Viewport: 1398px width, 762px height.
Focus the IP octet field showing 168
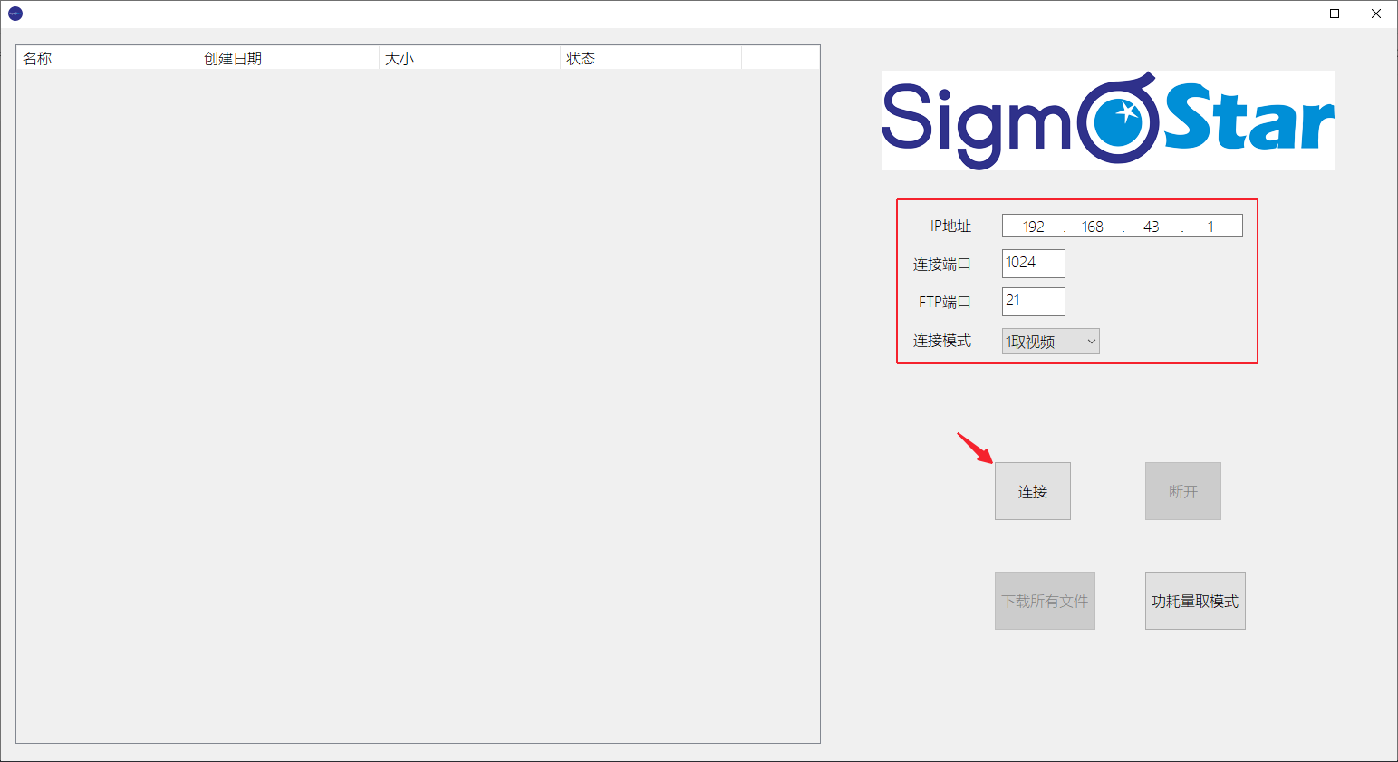point(1093,227)
